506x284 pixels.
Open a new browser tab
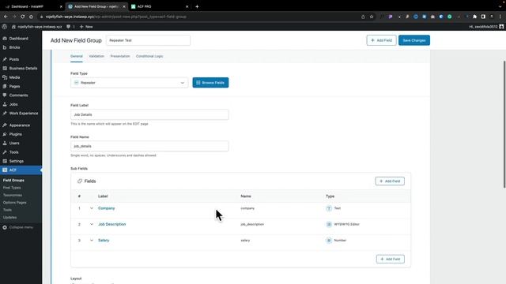(x=197, y=6)
